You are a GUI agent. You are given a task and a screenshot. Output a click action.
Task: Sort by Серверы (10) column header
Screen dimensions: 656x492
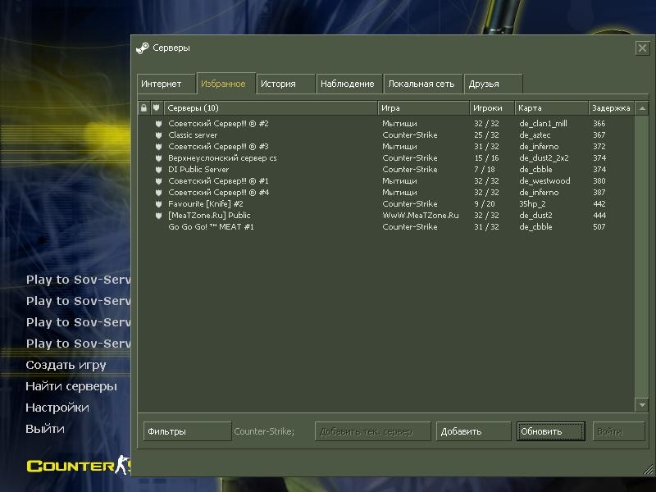(x=271, y=108)
